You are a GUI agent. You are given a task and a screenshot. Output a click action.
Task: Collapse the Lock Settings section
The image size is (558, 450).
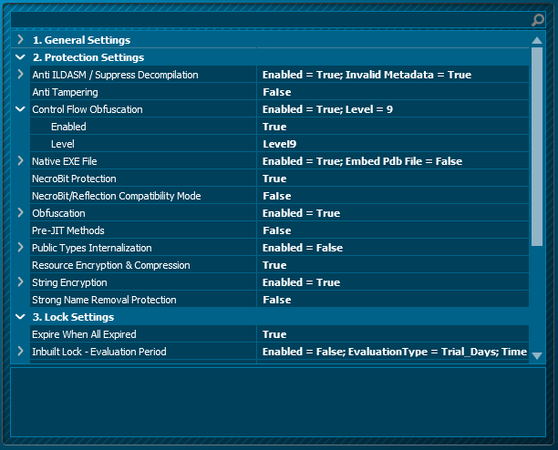20,317
